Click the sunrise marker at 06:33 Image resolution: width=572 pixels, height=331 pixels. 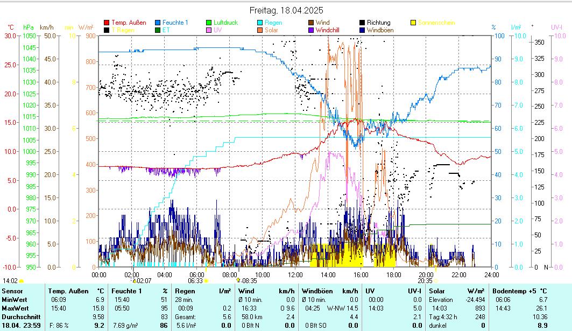point(206,280)
